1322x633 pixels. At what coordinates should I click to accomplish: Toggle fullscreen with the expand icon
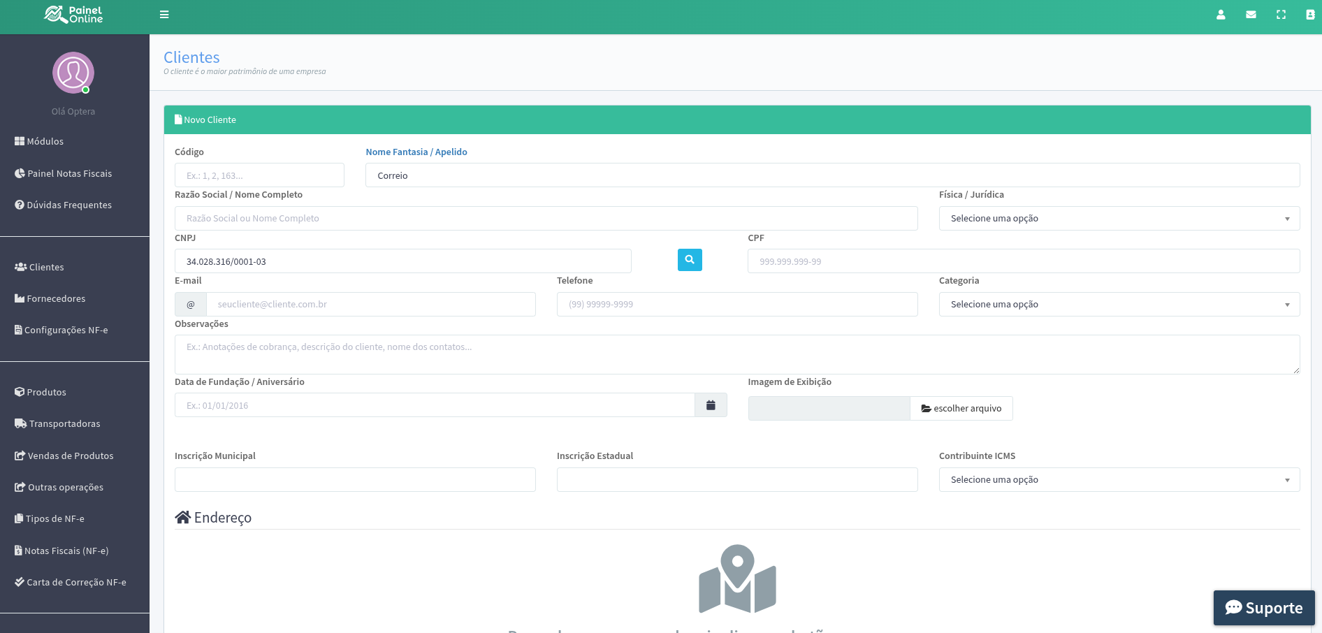[1281, 15]
